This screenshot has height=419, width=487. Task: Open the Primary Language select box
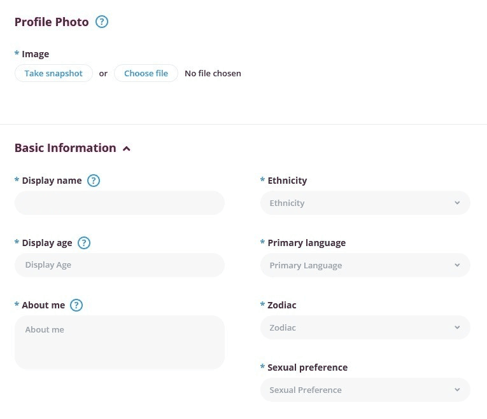(365, 265)
